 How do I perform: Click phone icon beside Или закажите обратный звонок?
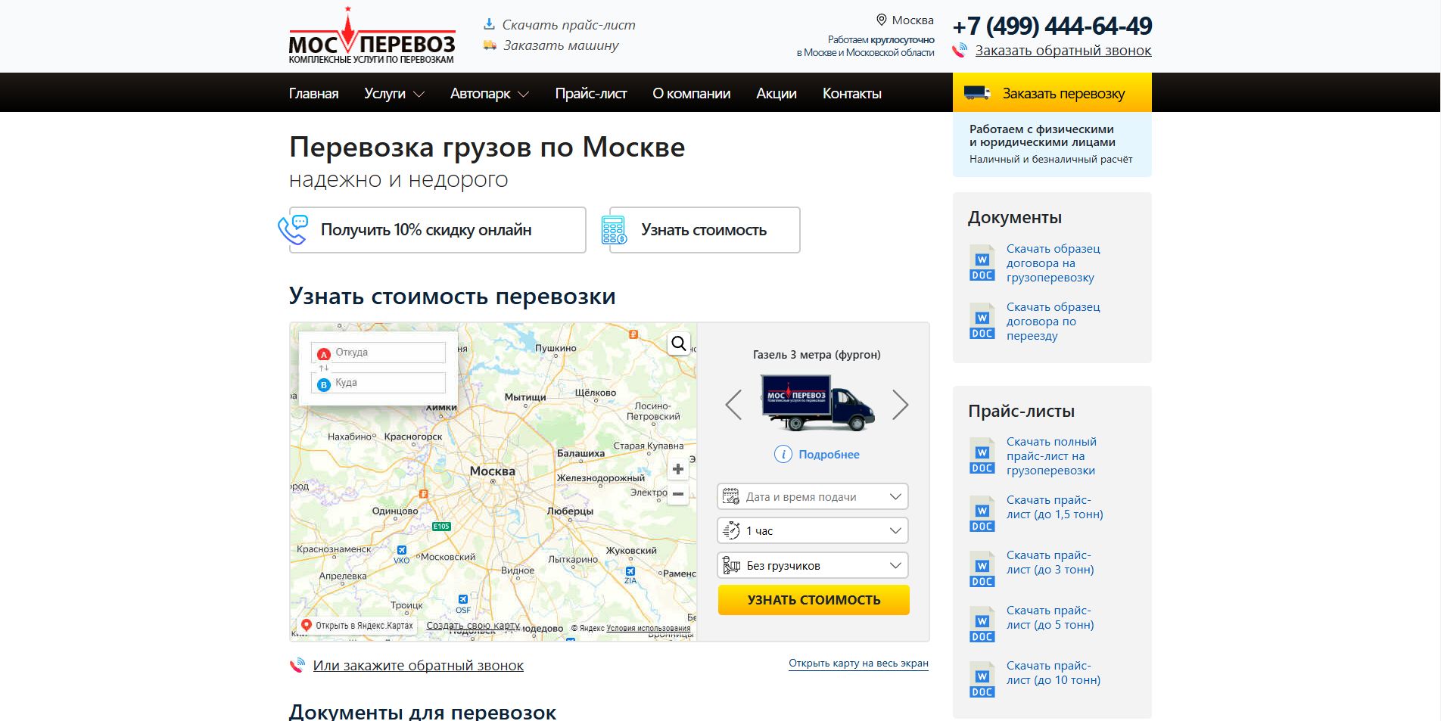pos(297,666)
